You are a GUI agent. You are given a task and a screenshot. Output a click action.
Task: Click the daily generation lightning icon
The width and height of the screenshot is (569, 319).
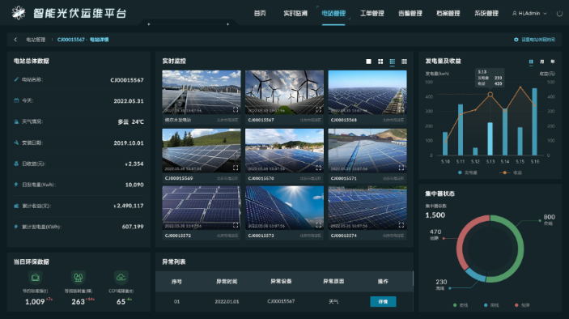(16, 185)
